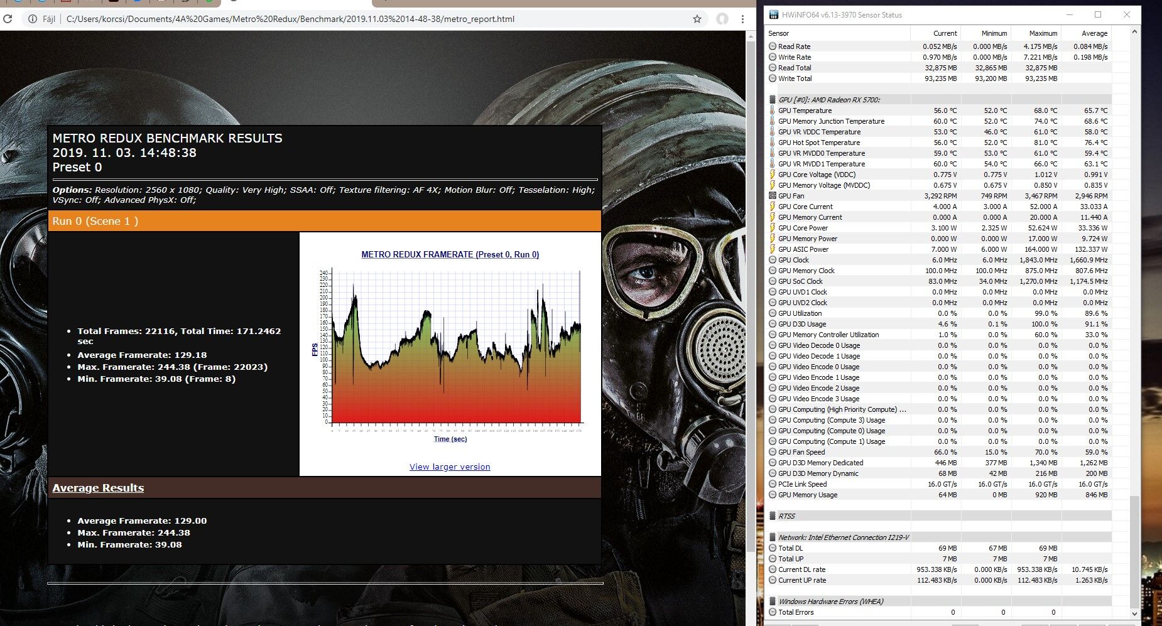Click the Network Intel Ethernet section icon
The height and width of the screenshot is (626, 1162).
click(773, 537)
